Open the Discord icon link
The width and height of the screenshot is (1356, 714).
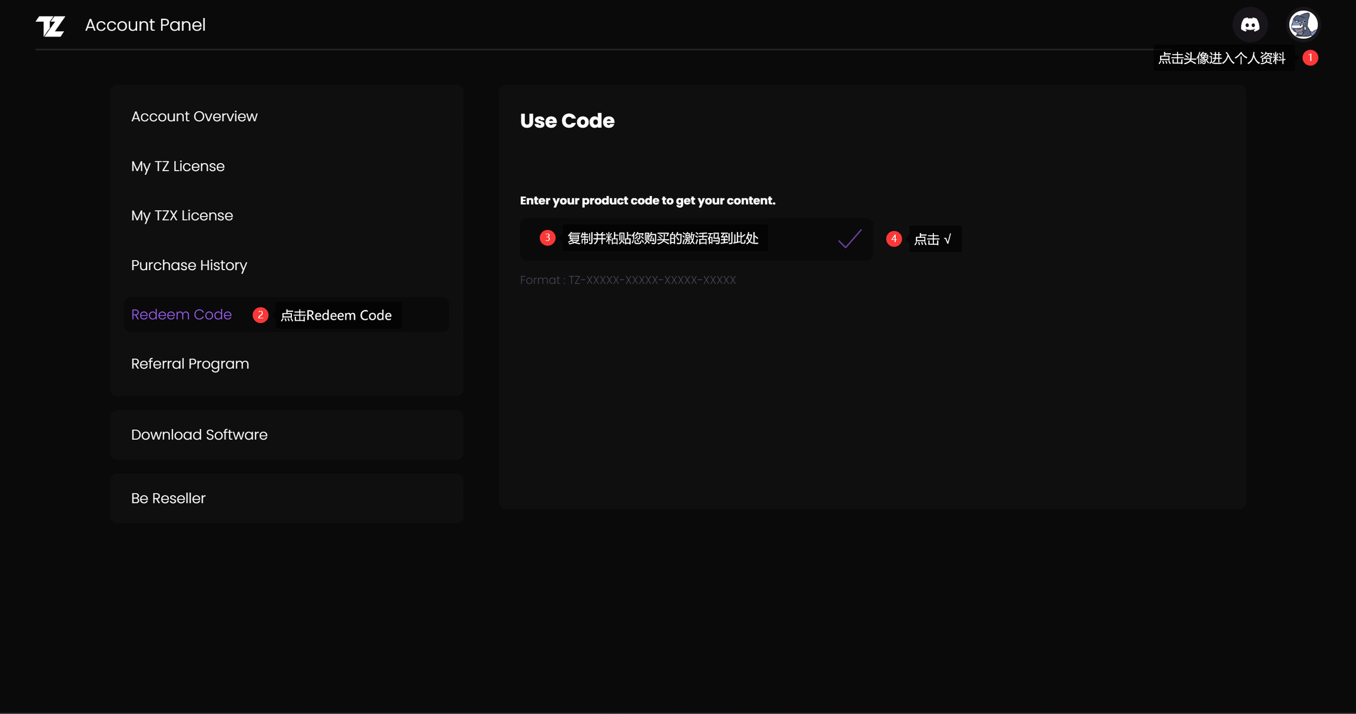(x=1249, y=25)
